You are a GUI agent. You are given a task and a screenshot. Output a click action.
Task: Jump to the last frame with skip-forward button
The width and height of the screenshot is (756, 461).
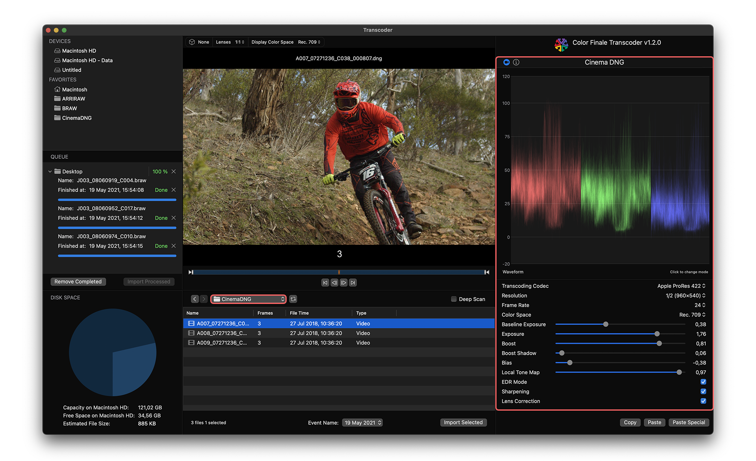(x=353, y=283)
